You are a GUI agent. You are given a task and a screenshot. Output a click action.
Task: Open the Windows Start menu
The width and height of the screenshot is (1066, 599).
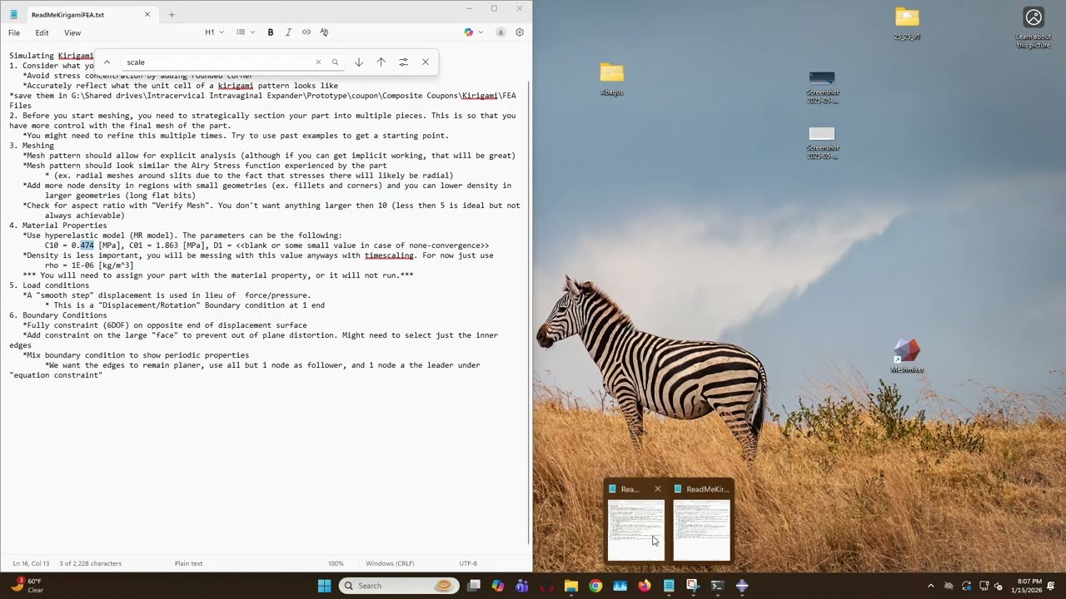(x=324, y=586)
